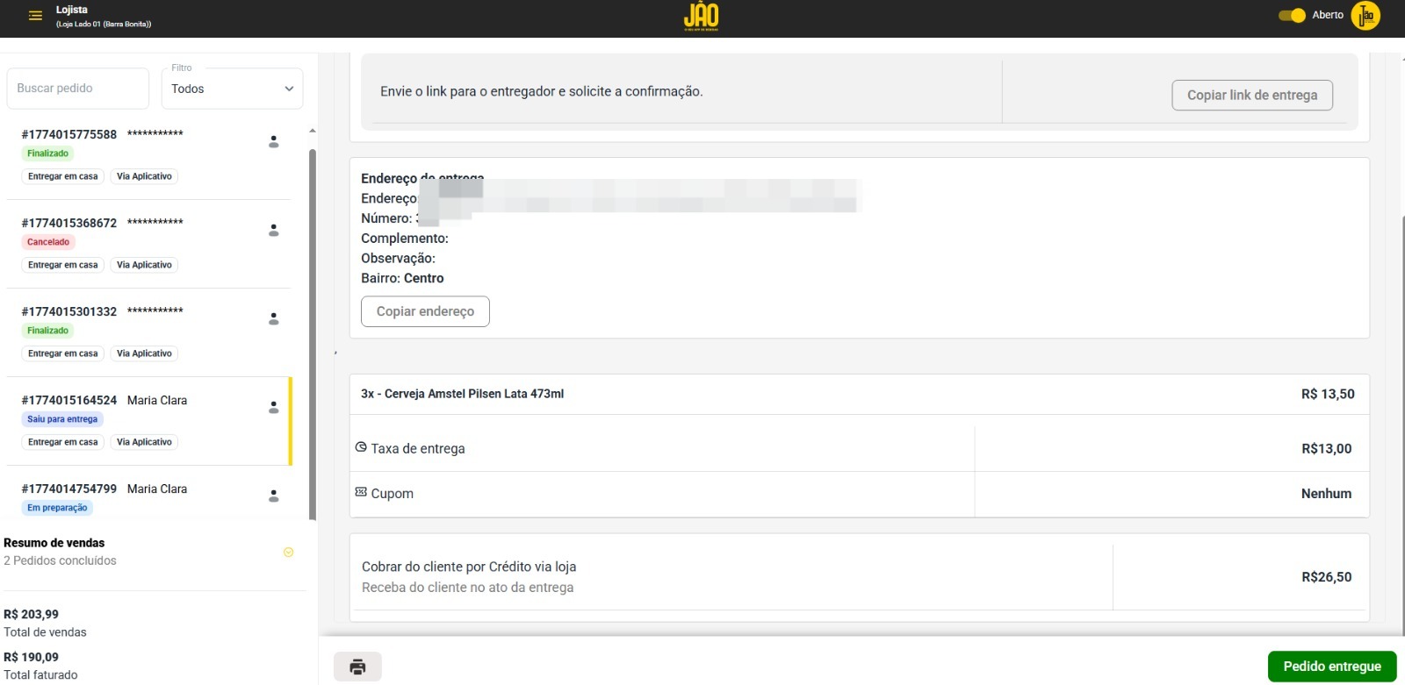
Task: Open customer icon for order #1774015164524
Action: (274, 407)
